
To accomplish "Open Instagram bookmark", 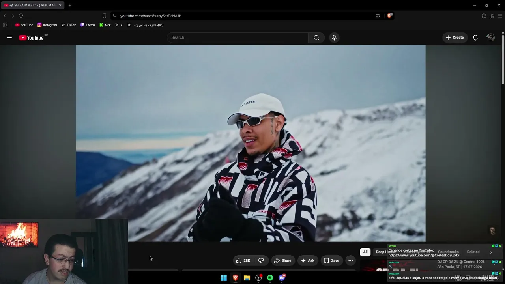I will 47,25.
